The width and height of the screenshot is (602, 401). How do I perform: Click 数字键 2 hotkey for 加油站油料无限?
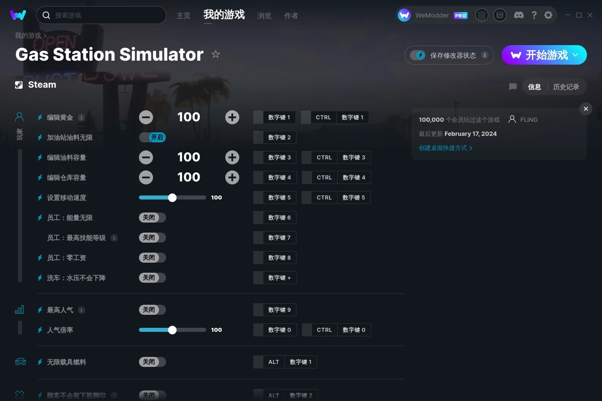(x=275, y=137)
